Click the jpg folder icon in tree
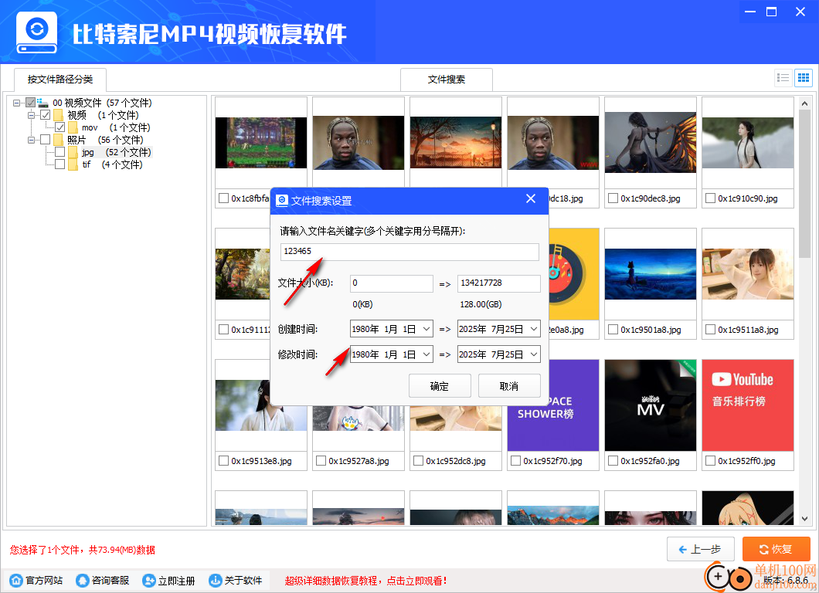Viewport: 819px width, 593px height. coord(73,152)
